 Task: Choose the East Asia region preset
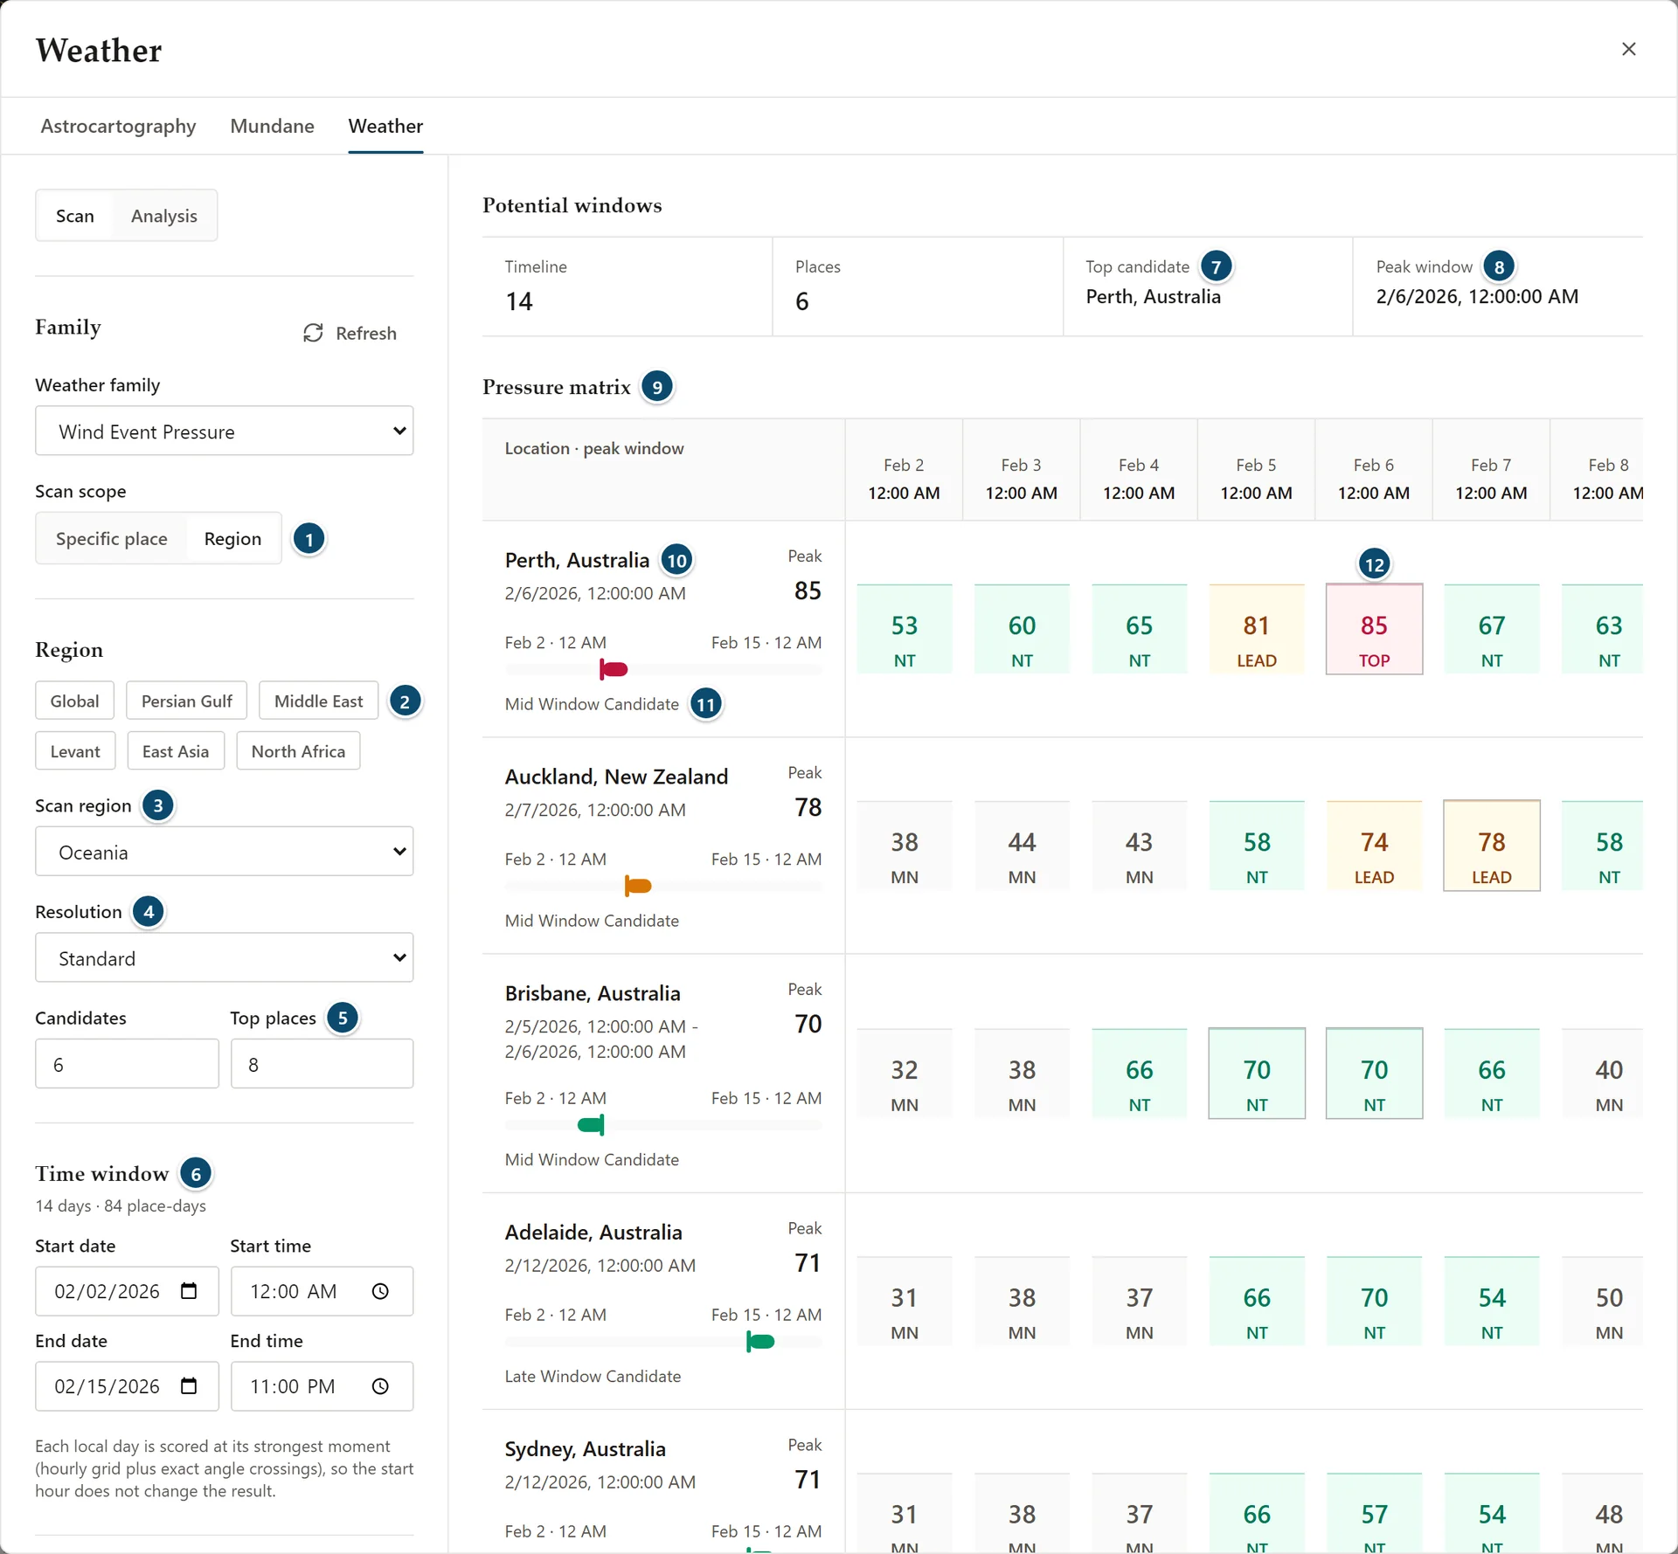[x=176, y=751]
